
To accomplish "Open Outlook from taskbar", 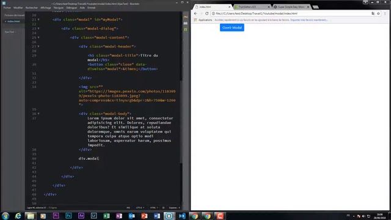I will [x=132, y=216].
